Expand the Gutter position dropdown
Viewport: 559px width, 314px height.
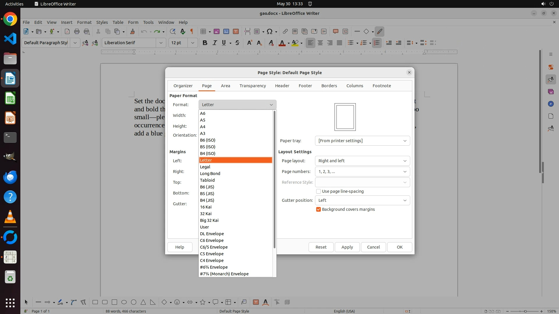[362, 200]
